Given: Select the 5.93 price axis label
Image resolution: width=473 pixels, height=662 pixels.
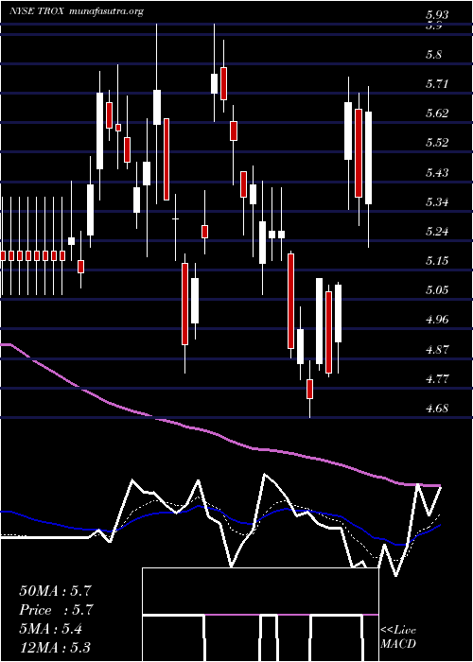Looking at the screenshot, I should tap(437, 15).
